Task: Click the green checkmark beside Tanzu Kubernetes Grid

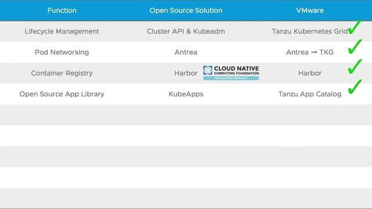Action: [355, 27]
